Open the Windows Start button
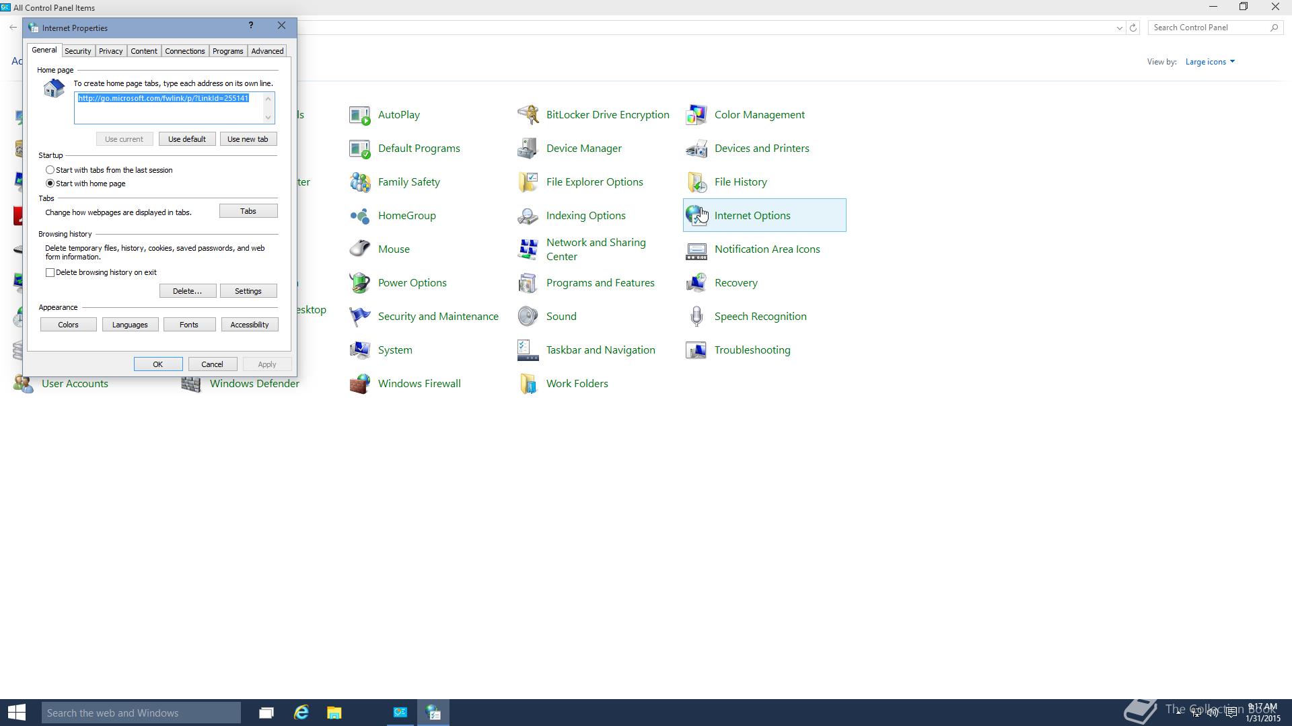Viewport: 1292px width, 726px height. pos(17,713)
